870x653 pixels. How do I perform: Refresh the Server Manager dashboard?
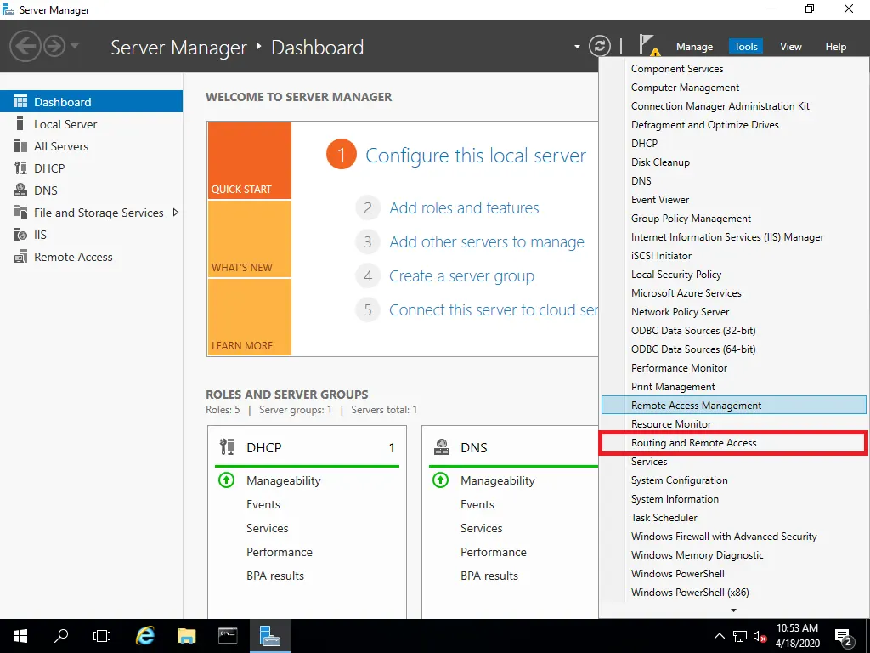(600, 46)
